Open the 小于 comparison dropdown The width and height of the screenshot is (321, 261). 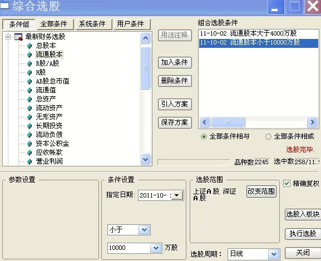tap(144, 230)
